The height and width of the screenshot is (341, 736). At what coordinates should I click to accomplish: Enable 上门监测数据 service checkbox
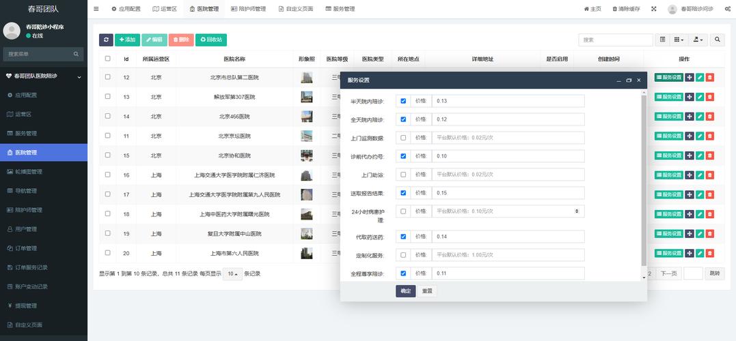403,138
